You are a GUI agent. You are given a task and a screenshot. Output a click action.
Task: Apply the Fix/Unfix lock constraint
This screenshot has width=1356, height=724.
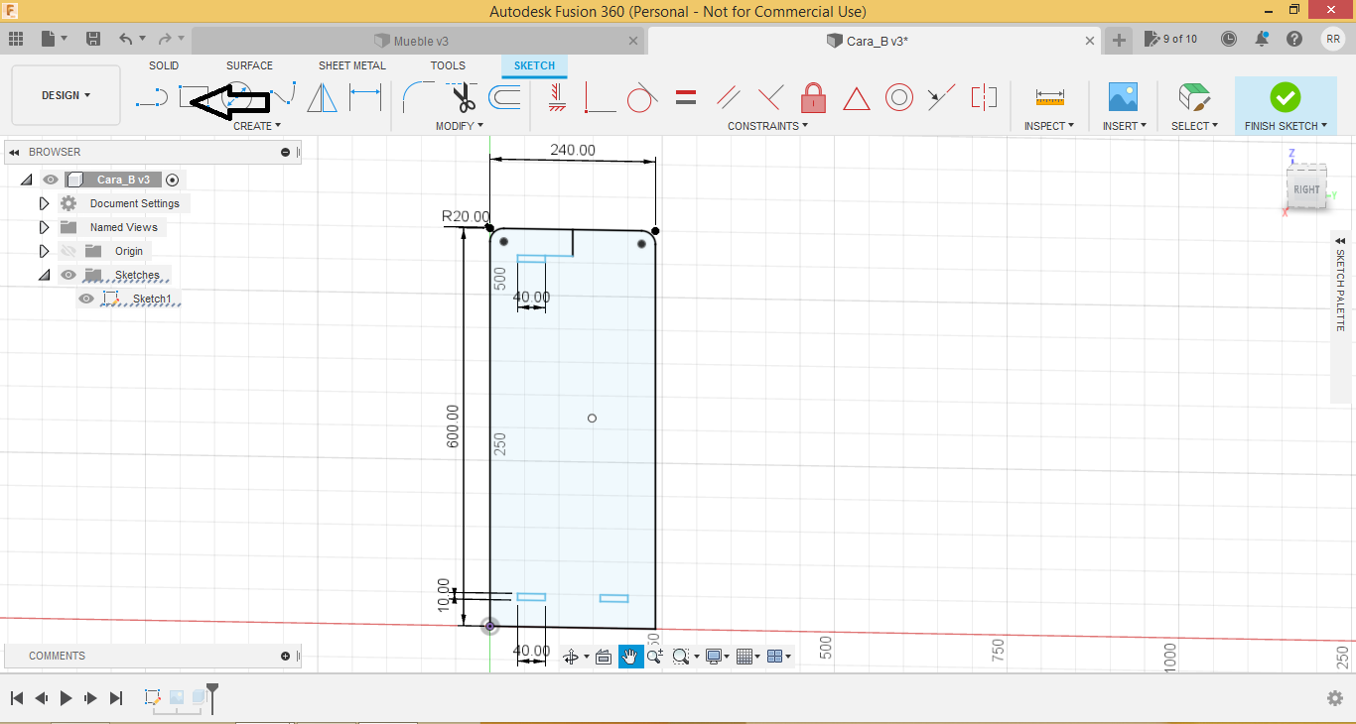tap(814, 97)
